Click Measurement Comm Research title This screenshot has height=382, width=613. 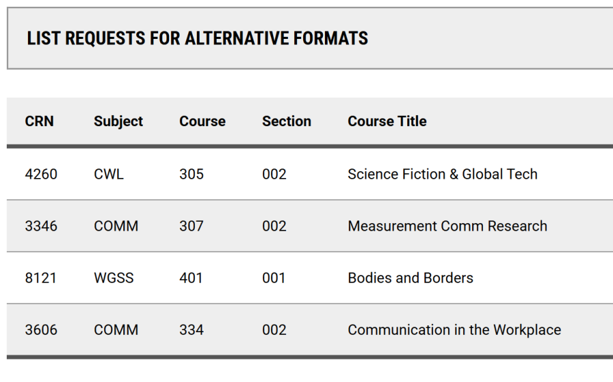447,226
